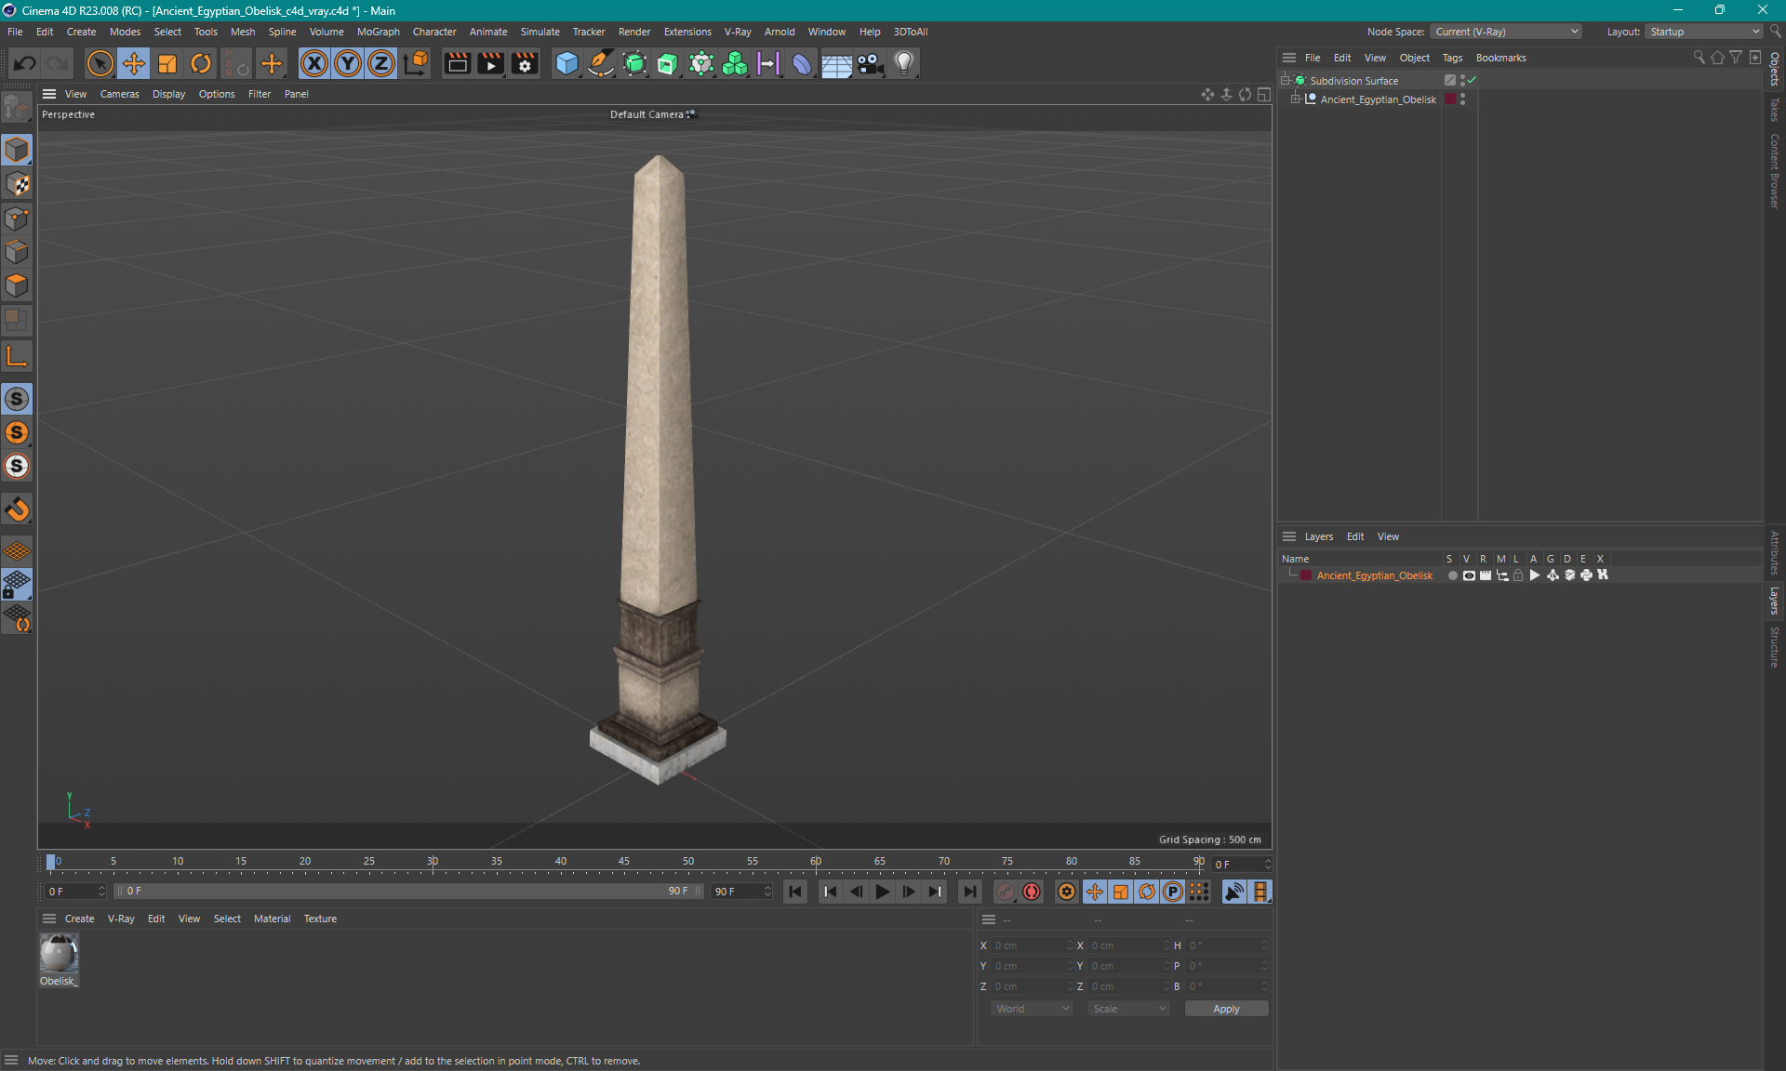Render the current view
The image size is (1786, 1071).
tap(457, 63)
